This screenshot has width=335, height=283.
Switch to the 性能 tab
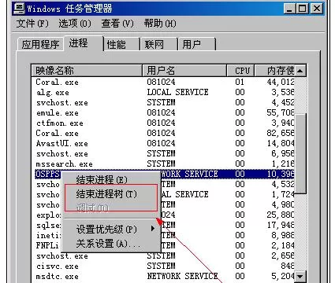(121, 44)
